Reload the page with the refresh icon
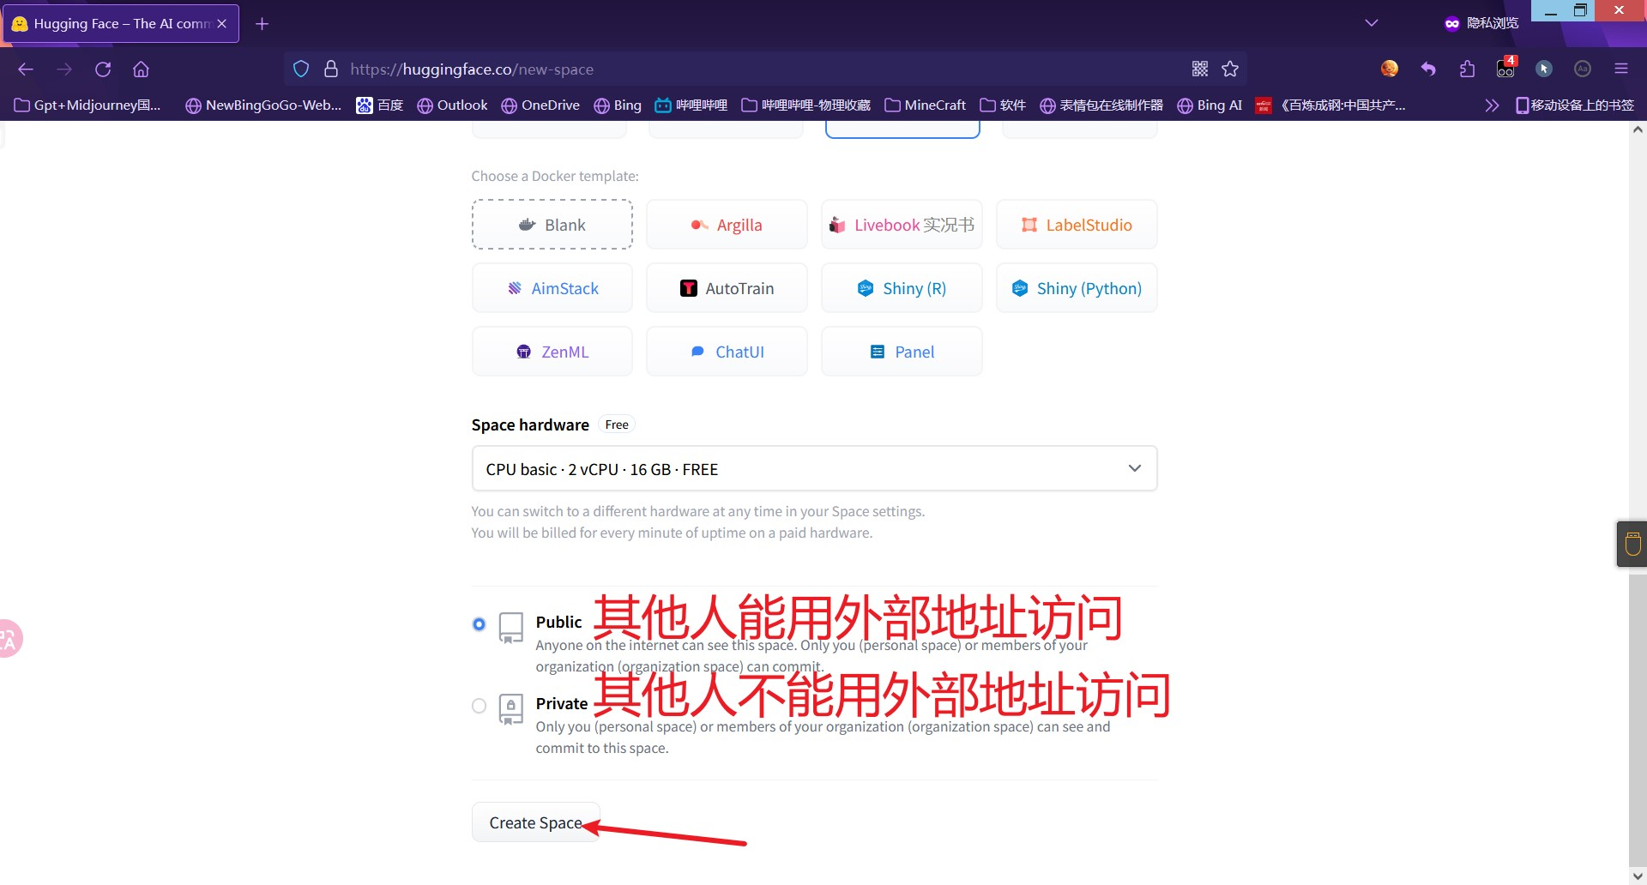1647x885 pixels. pos(103,69)
